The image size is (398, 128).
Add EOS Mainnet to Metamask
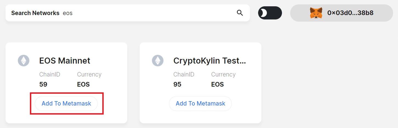tap(66, 104)
